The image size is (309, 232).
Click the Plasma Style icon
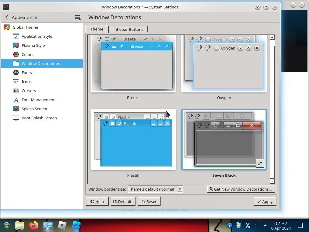click(x=16, y=45)
